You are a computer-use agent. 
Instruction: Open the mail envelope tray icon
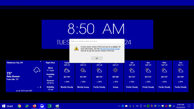click(126, 106)
